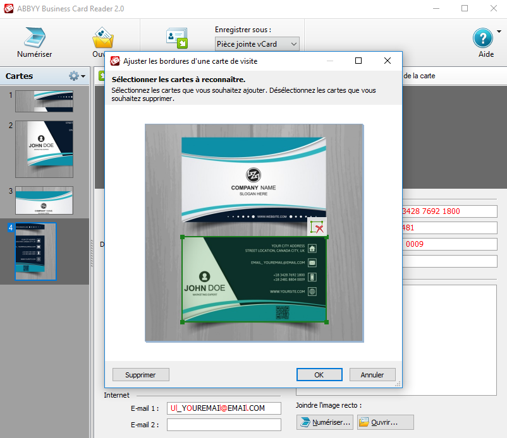Open the Aide help icon
The height and width of the screenshot is (438, 507).
[x=483, y=38]
